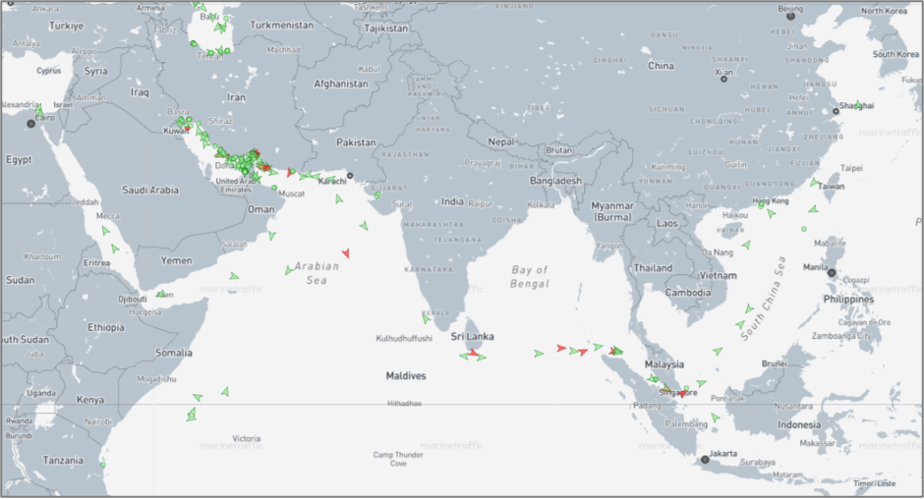Image resolution: width=924 pixels, height=499 pixels.
Task: Select the Philippines label
Action: (x=848, y=300)
